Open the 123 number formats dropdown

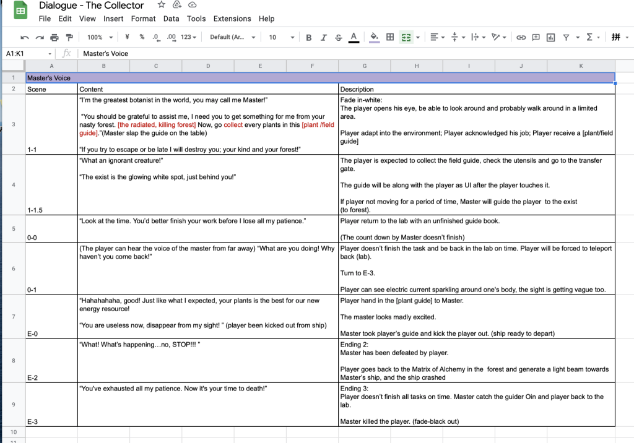pyautogui.click(x=188, y=37)
